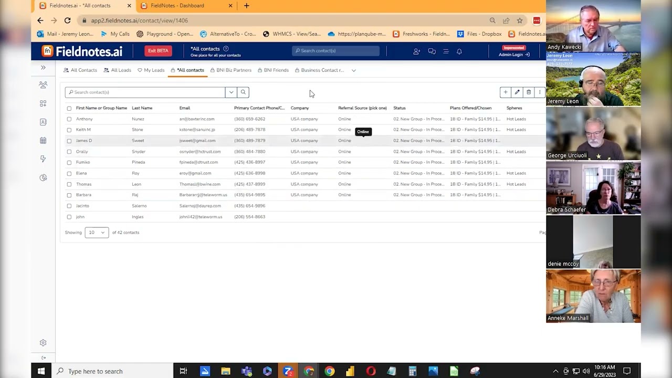Open the Showing 10 page-size dropdown
Viewport: 672px width, 378px height.
[97, 233]
